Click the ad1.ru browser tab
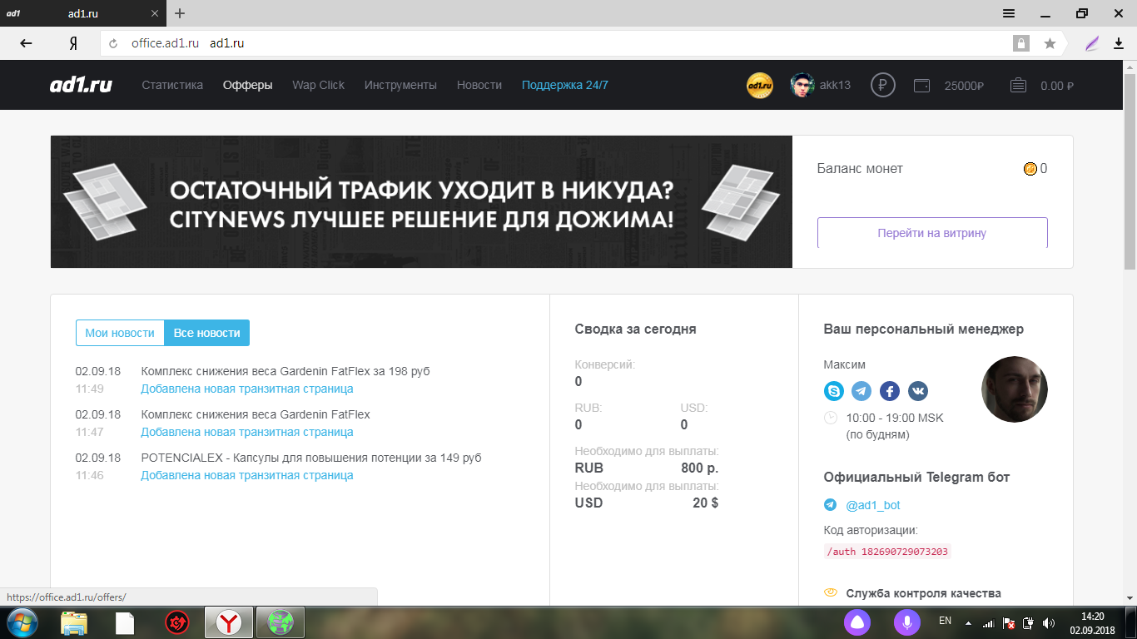 click(x=82, y=13)
